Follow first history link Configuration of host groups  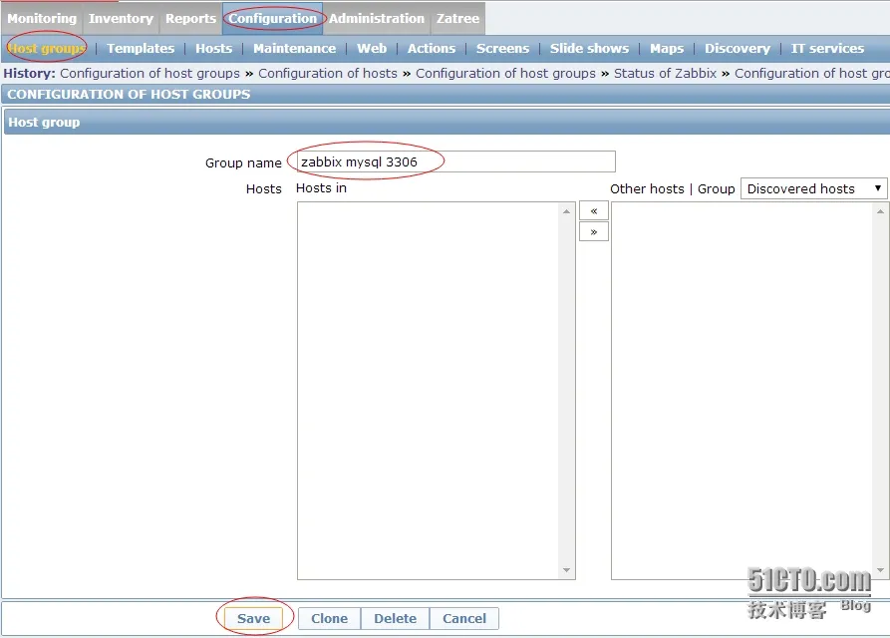point(149,73)
